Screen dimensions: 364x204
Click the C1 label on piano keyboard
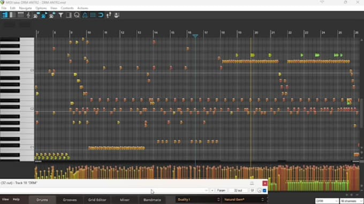click(x=32, y=147)
